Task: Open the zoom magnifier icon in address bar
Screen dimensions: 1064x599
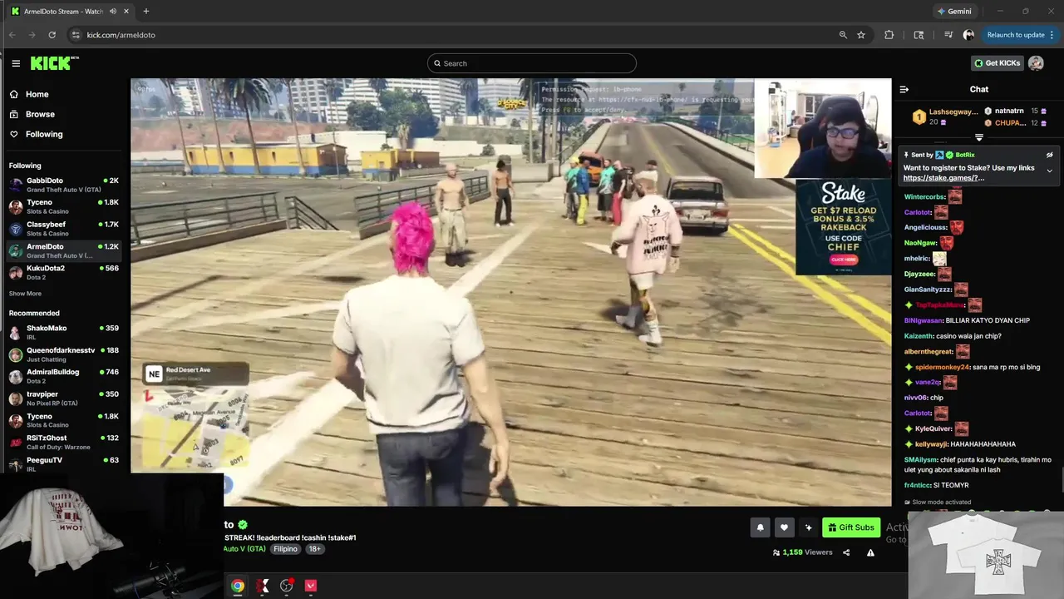Action: click(843, 35)
